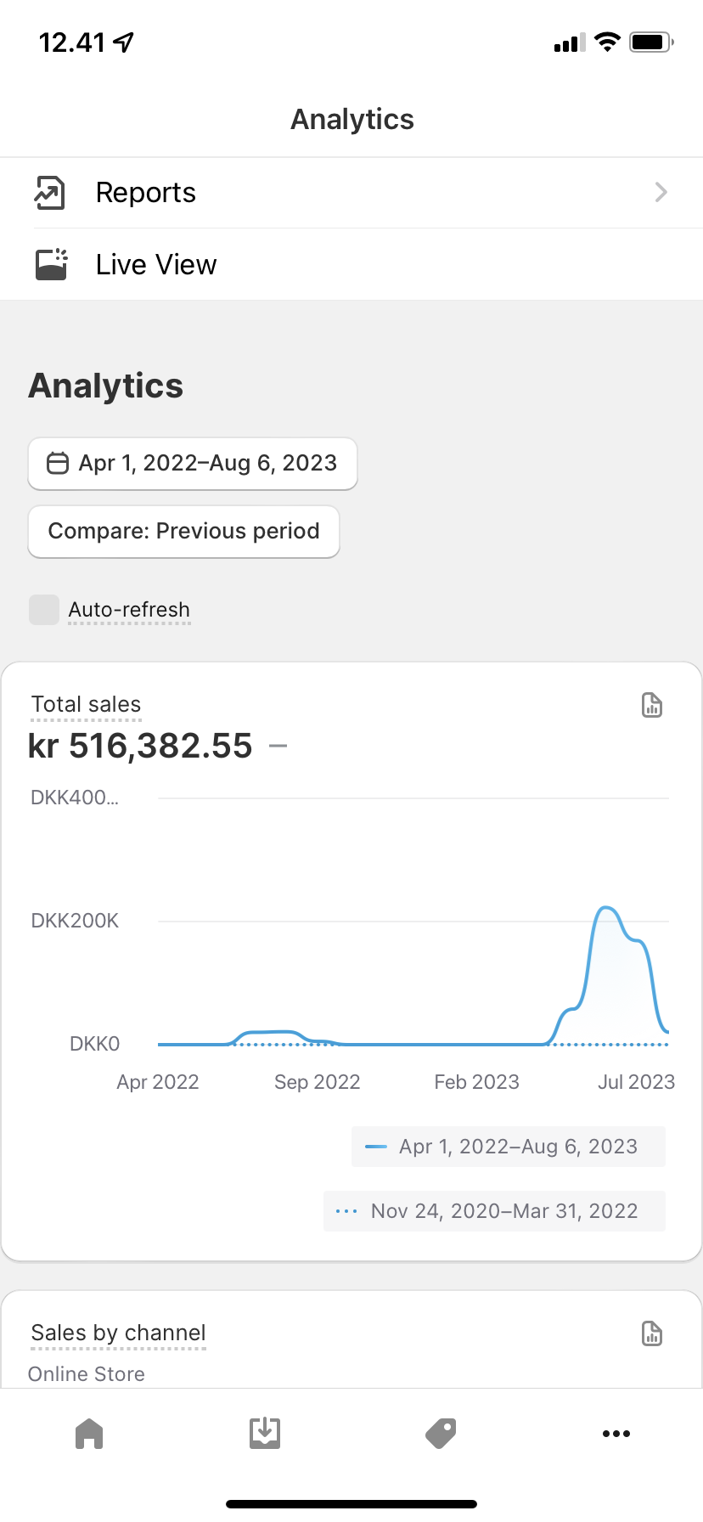Image resolution: width=703 pixels, height=1522 pixels.
Task: Tap the Sales by channel title
Action: (x=118, y=1333)
